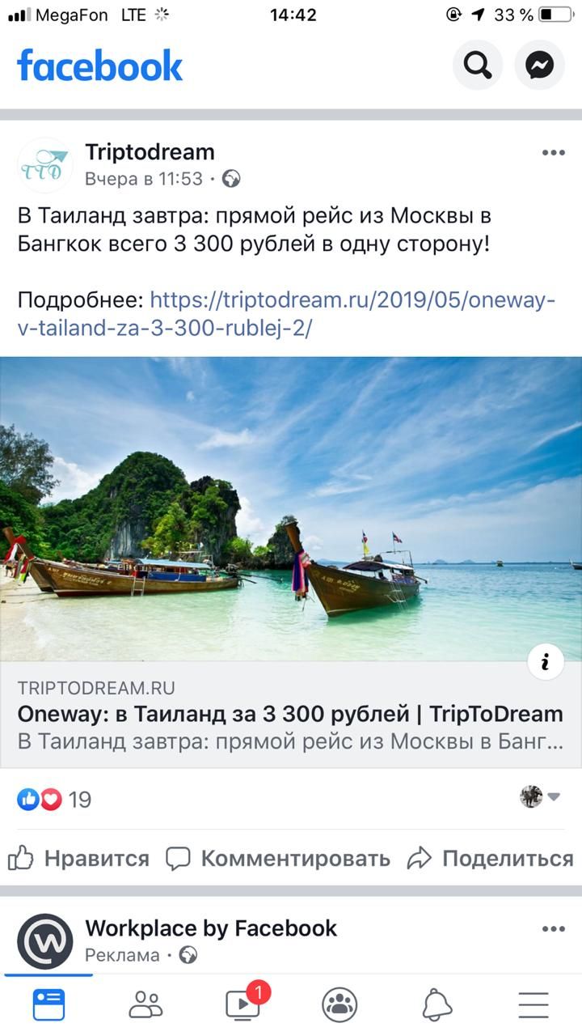Open Friends tab icon
The height and width of the screenshot is (1036, 582).
pyautogui.click(x=145, y=1005)
